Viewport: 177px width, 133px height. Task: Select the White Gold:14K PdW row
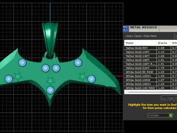pyautogui.click(x=150, y=88)
